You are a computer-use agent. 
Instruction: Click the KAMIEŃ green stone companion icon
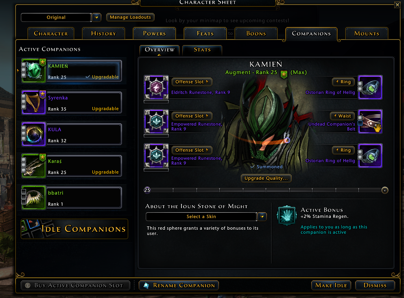pyautogui.click(x=33, y=71)
